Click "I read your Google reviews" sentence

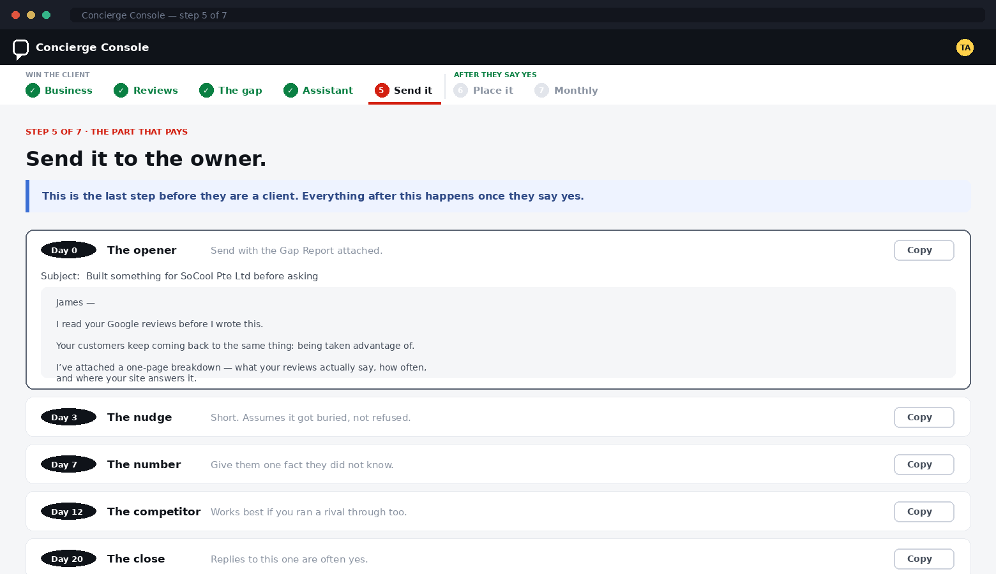pos(160,324)
